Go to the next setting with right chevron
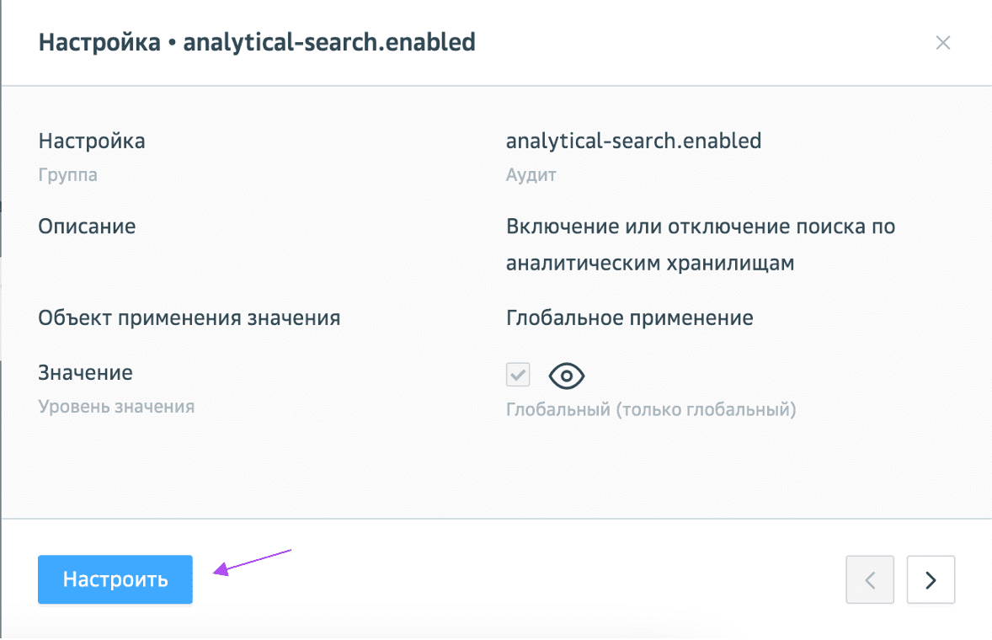 pos(931,579)
